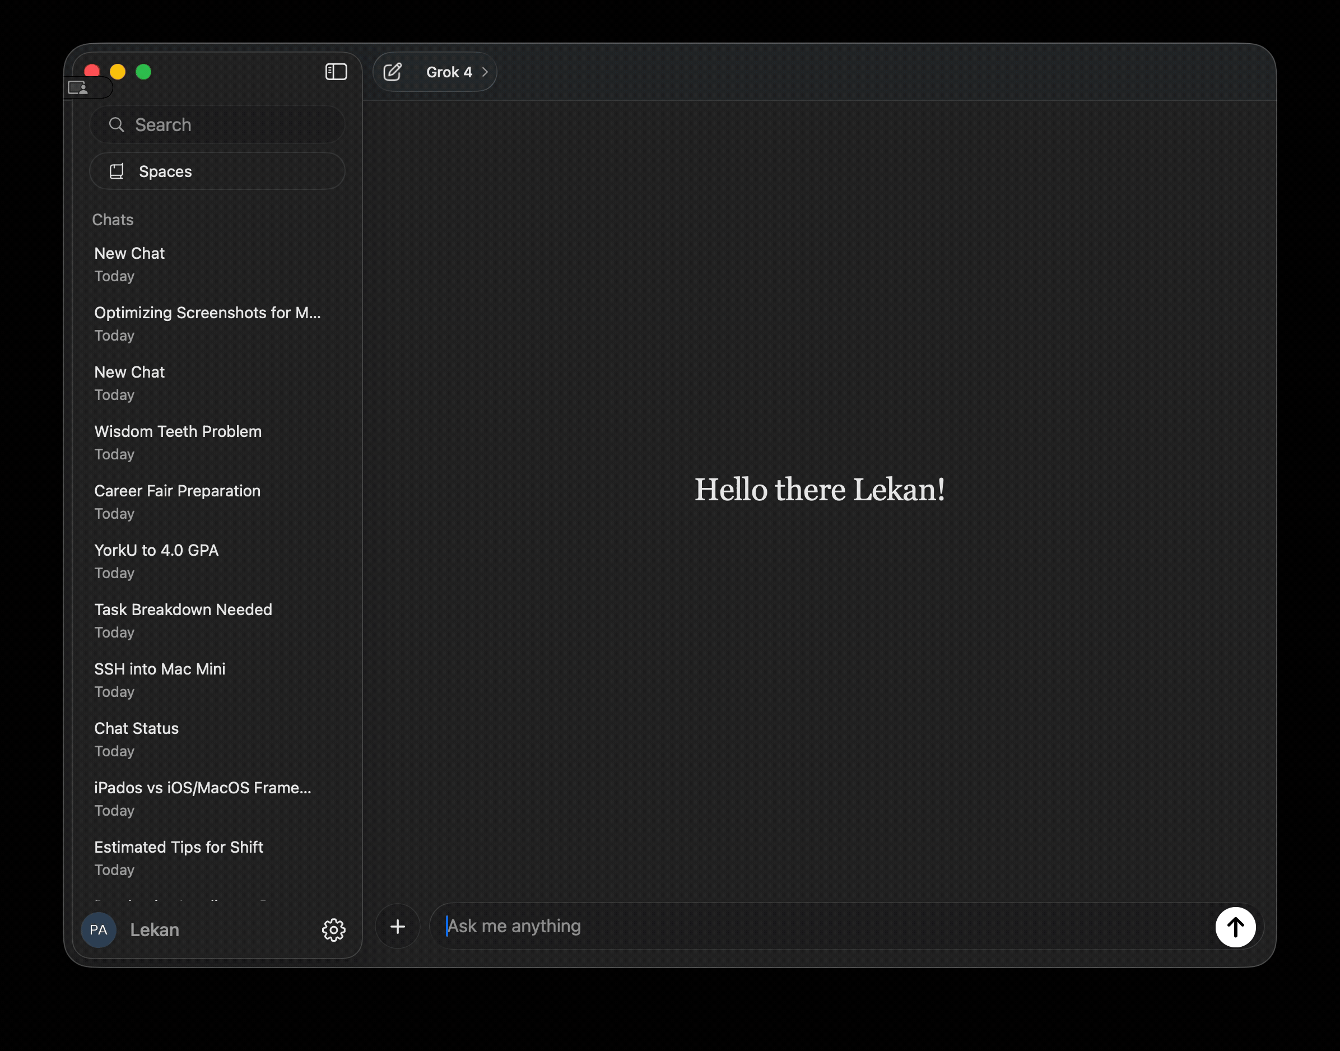Start a new chat with compose icon
This screenshot has height=1051, width=1340.
pos(393,72)
